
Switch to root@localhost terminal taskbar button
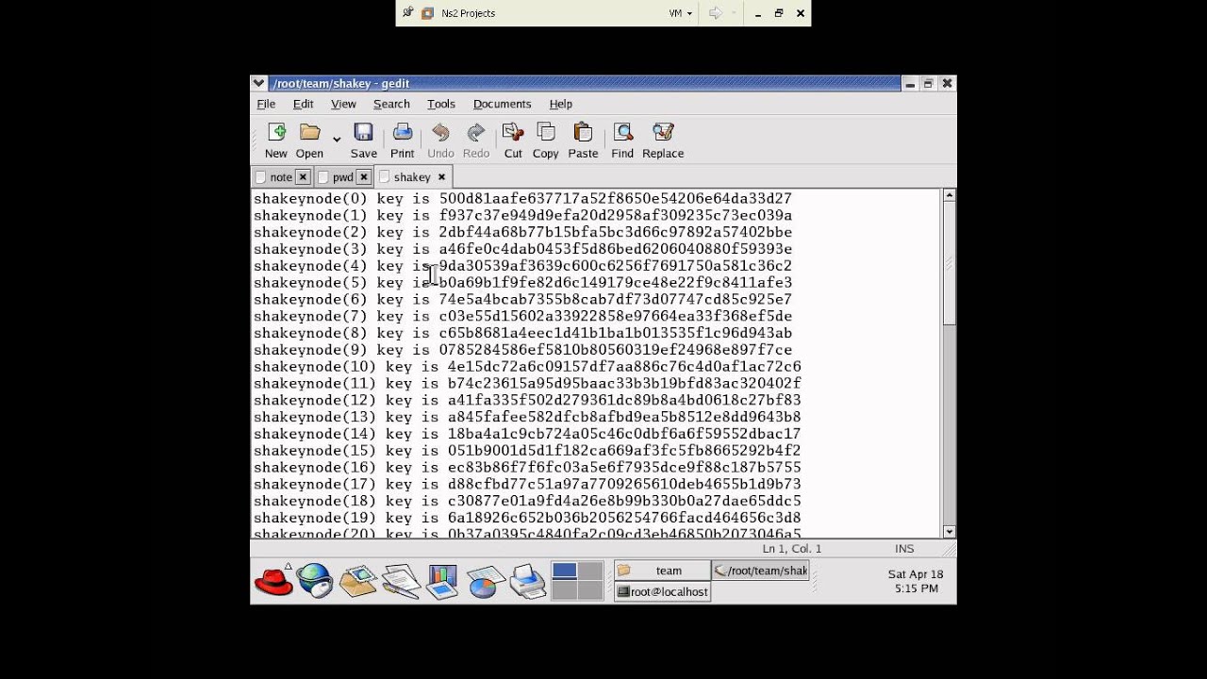[x=662, y=592]
